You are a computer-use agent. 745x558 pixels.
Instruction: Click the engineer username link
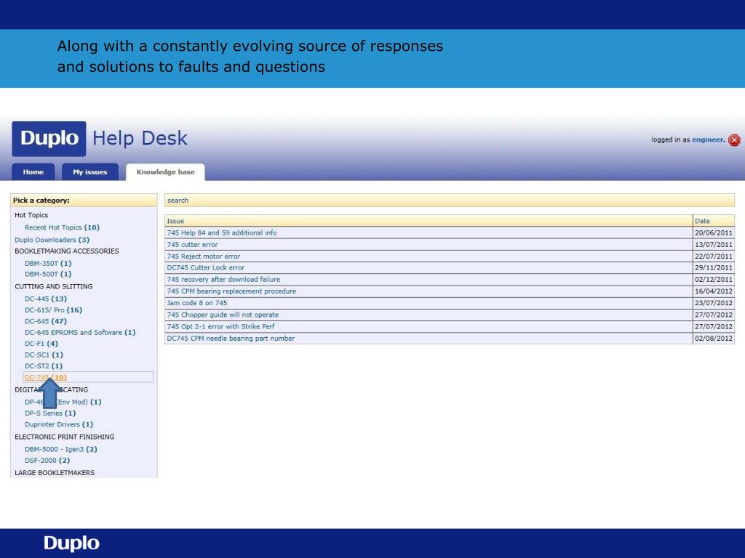tap(709, 139)
